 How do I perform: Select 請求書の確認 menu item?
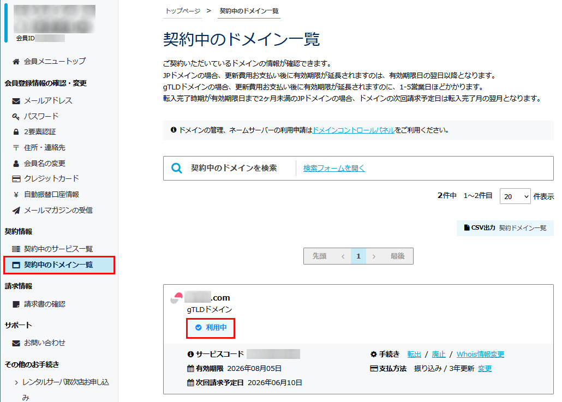click(44, 304)
